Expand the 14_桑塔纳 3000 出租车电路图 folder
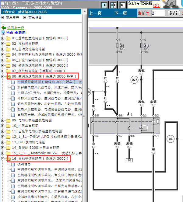Screen dimensions: 183x202 click(x=2, y=148)
